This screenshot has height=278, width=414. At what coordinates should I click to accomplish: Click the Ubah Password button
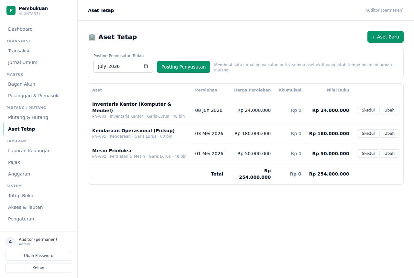tap(38, 256)
